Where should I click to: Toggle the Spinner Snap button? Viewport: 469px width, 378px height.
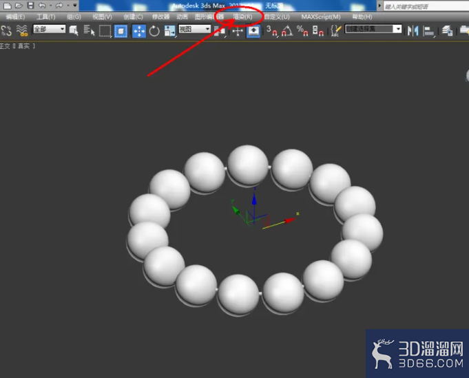pyautogui.click(x=317, y=31)
